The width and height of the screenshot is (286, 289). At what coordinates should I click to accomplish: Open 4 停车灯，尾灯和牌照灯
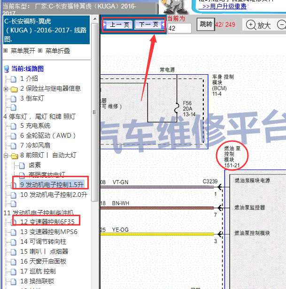coord(39,117)
